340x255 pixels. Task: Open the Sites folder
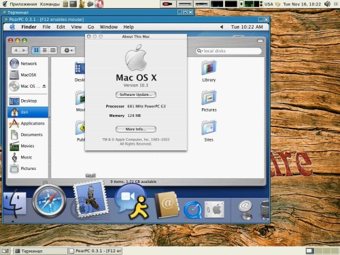click(209, 131)
